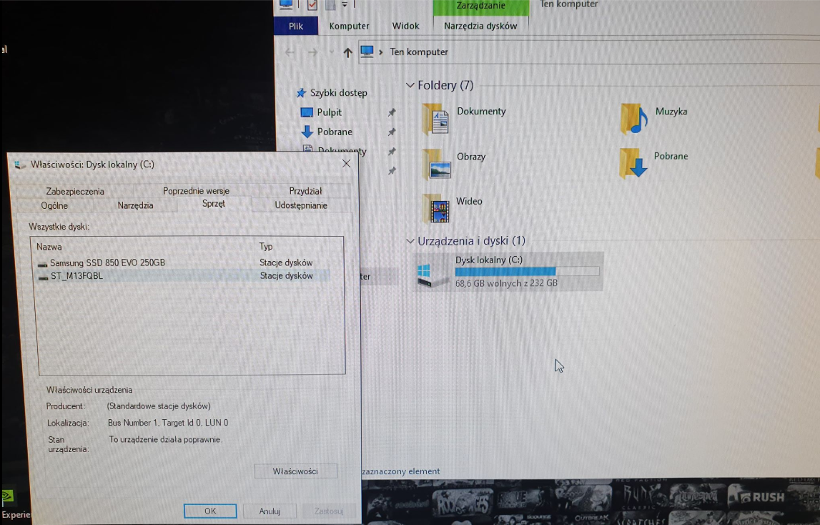Switch to the Widok ribbon tab
The width and height of the screenshot is (820, 525).
[x=406, y=26]
